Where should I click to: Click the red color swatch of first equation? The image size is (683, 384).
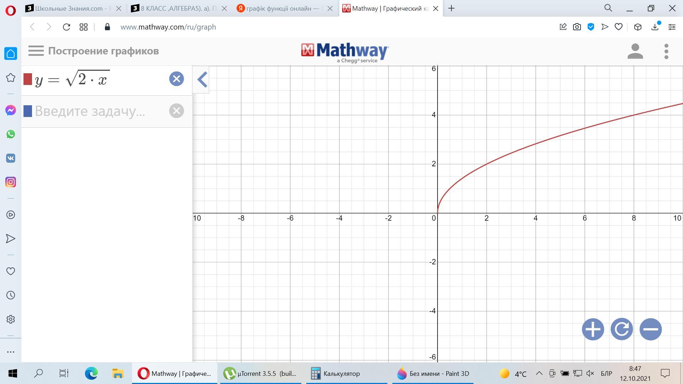(28, 79)
